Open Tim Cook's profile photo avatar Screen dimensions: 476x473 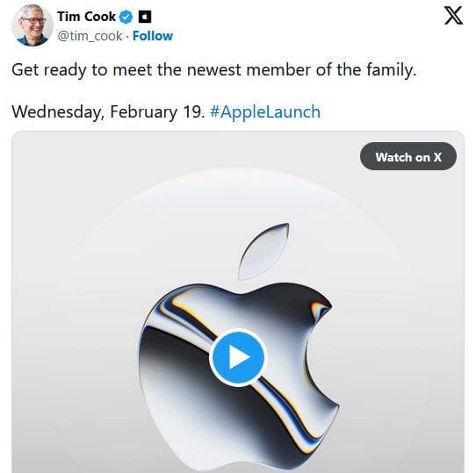tap(32, 25)
